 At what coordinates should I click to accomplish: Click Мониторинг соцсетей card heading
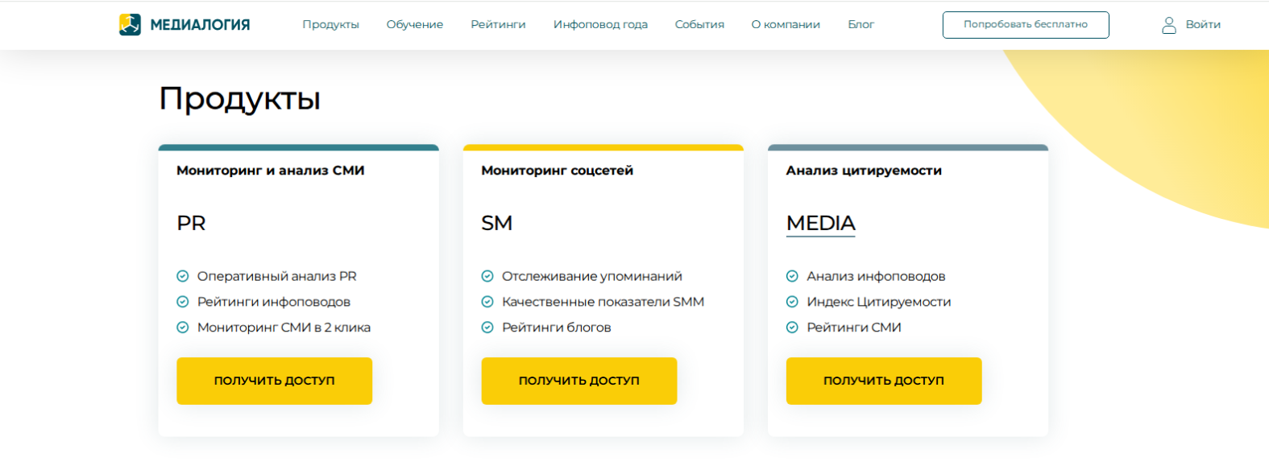557,171
